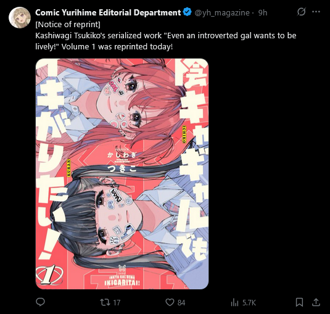The width and height of the screenshot is (330, 314).
Task: Click the blue verified checkmark badge
Action: (x=187, y=12)
